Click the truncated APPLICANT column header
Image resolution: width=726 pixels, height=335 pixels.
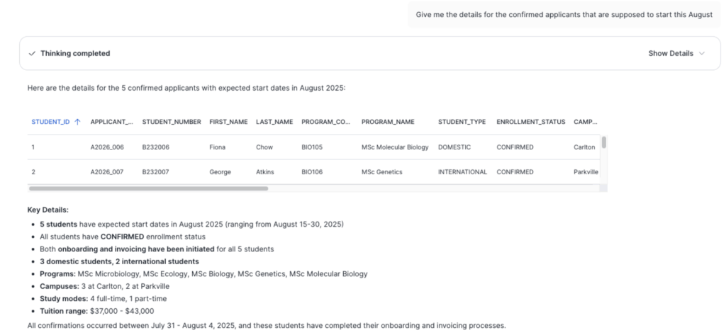click(x=111, y=122)
